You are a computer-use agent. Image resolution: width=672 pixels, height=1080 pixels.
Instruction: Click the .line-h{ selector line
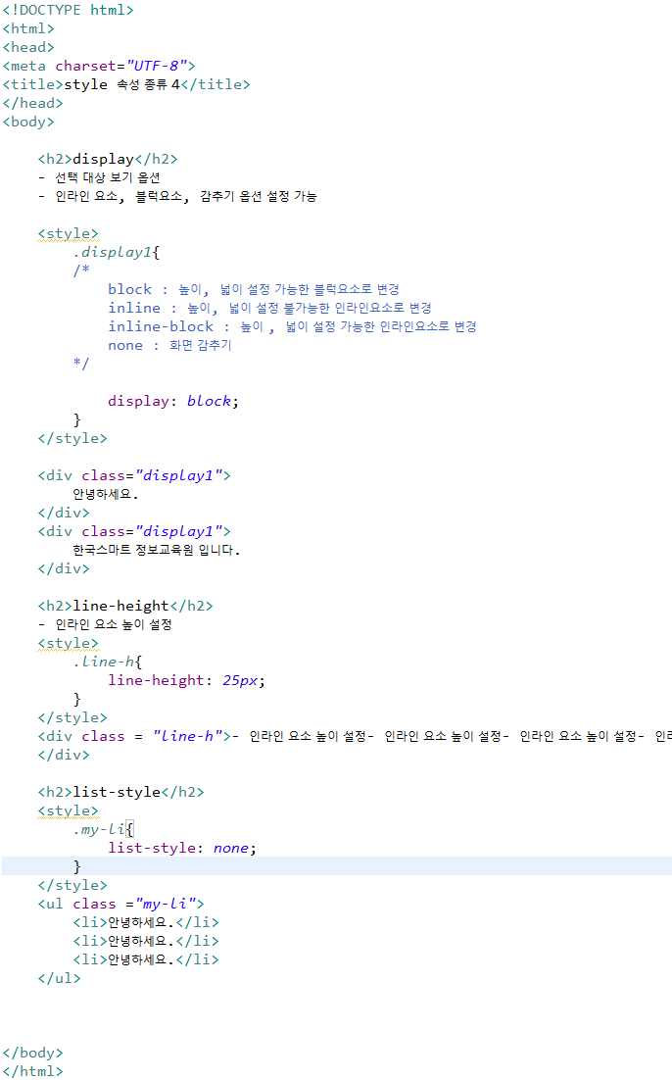pyautogui.click(x=108, y=662)
